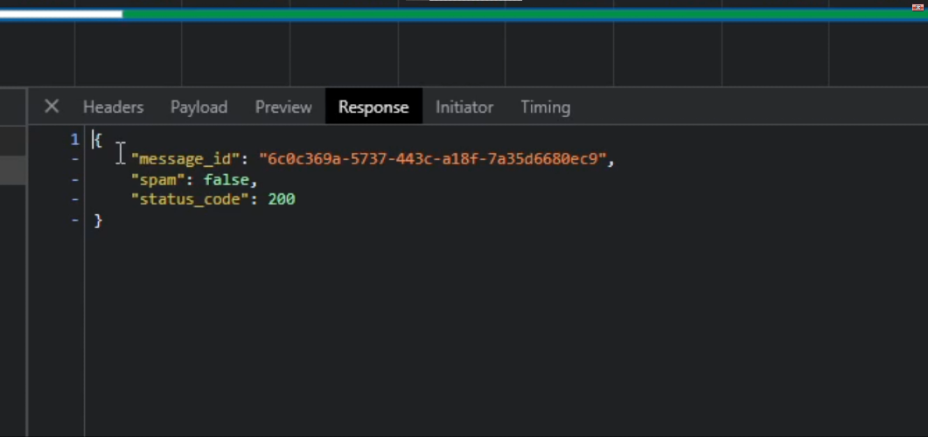This screenshot has height=437, width=928.
Task: Open the Preview tab
Action: pyautogui.click(x=283, y=107)
